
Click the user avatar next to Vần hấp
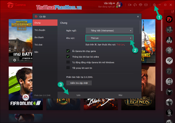click(119, 5)
